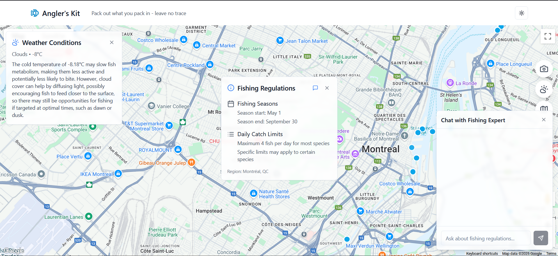The image size is (558, 256).
Task: Select Notre-Dame Basilica church marker
Action: click(x=404, y=135)
